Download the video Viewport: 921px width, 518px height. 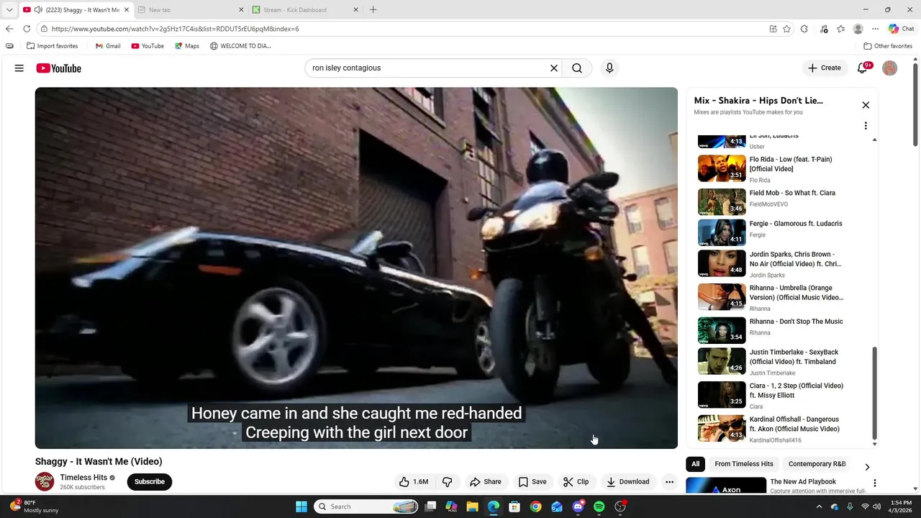click(x=627, y=482)
